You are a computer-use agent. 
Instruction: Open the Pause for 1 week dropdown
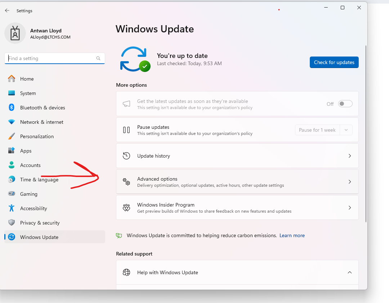(x=324, y=130)
